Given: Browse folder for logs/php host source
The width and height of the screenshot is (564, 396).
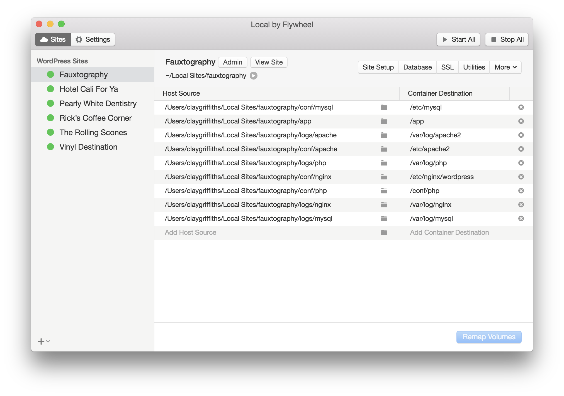Looking at the screenshot, I should [x=384, y=163].
